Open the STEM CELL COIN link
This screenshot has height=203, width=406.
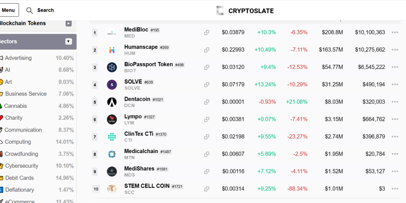pos(147,186)
